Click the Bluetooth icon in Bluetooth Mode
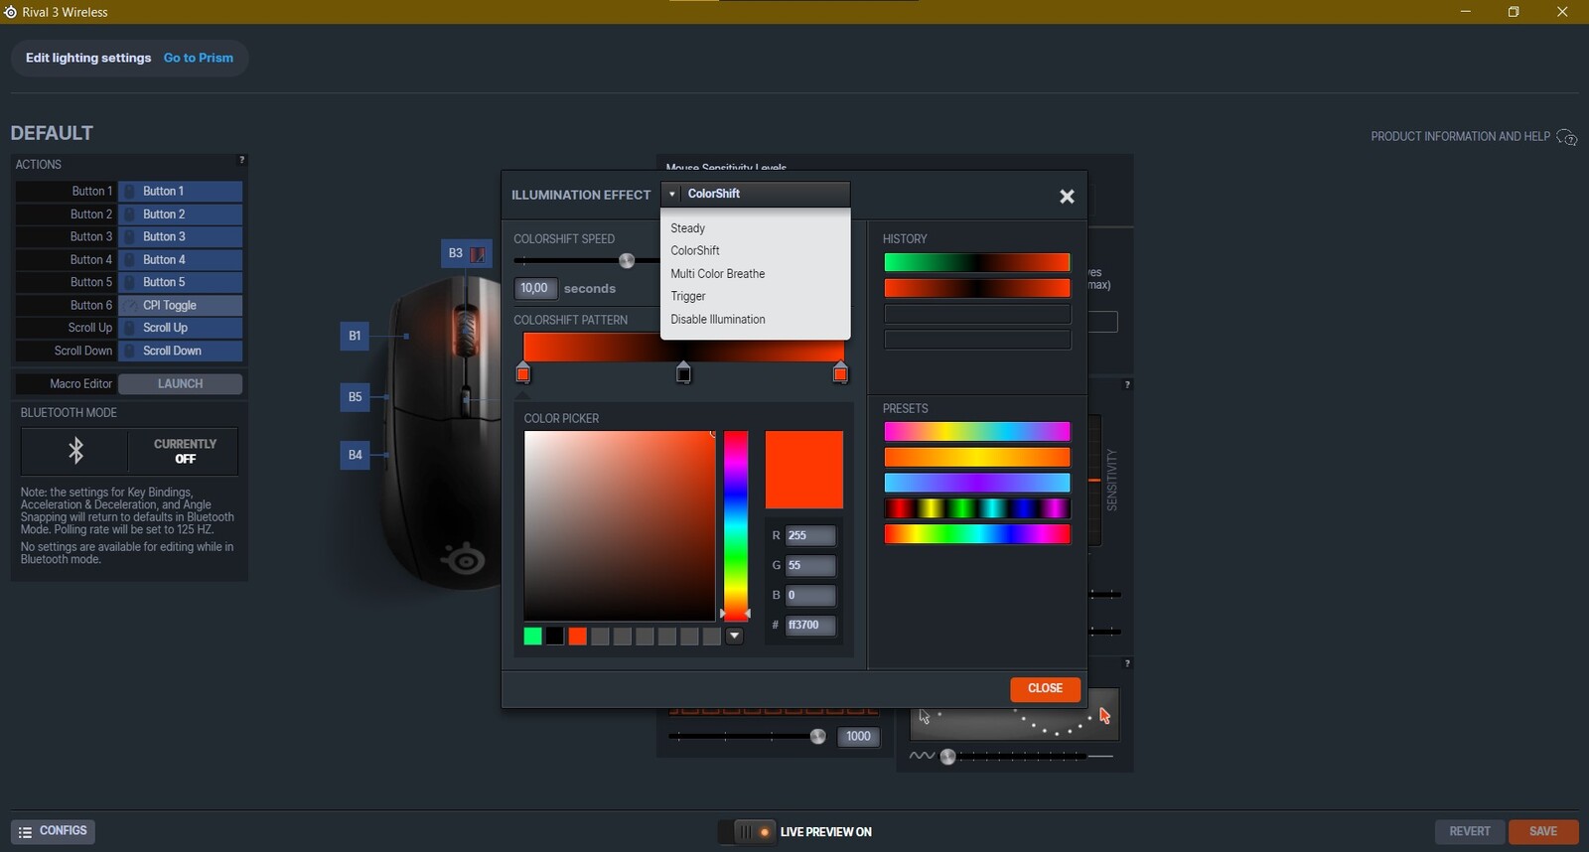1589x852 pixels. pos(75,451)
